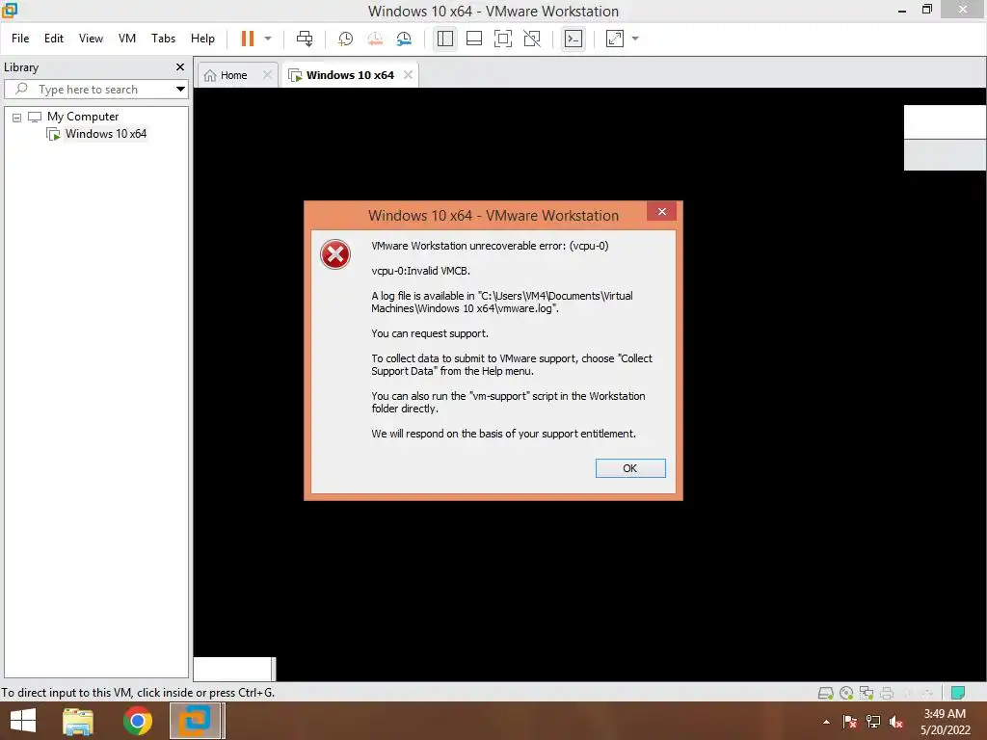This screenshot has width=987, height=740.
Task: Click the 'You can request support.' text
Action: point(429,333)
